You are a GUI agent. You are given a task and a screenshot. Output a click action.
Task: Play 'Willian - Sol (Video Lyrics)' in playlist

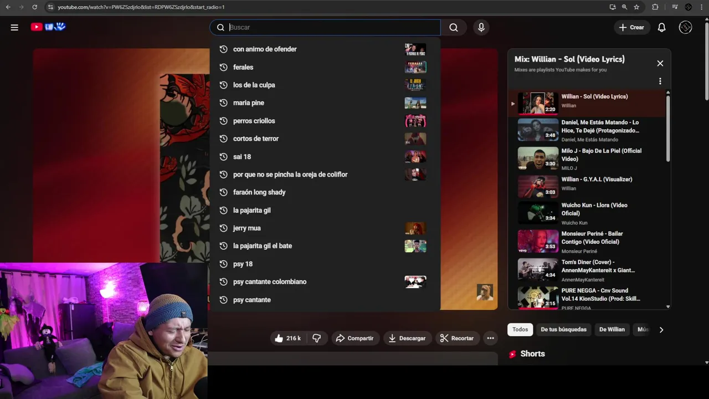click(587, 103)
